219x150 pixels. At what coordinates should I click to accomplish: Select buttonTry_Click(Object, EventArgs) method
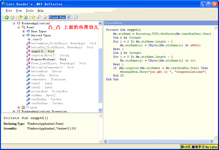click(x=62, y=47)
